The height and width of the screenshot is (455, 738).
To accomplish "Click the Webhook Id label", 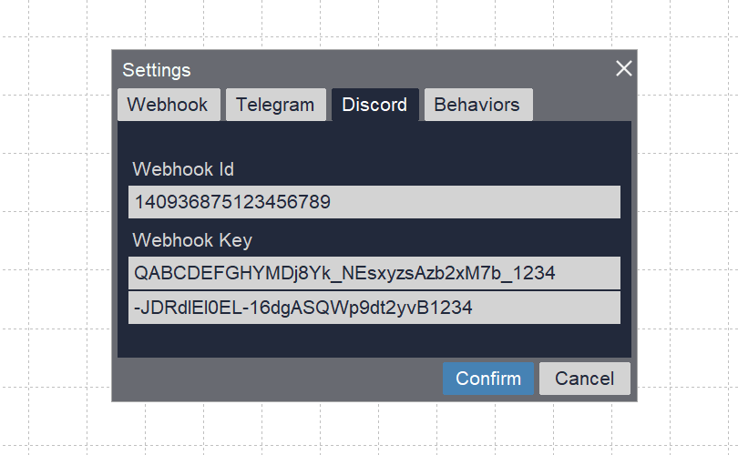I will click(x=183, y=169).
